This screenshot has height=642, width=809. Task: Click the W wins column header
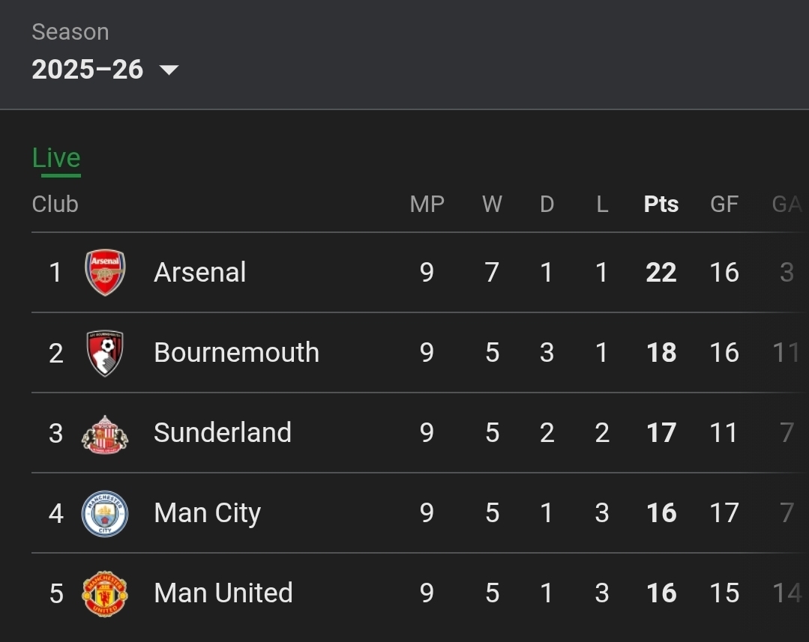(492, 205)
